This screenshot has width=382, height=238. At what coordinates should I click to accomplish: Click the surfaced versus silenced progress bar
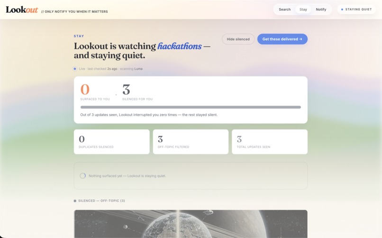(191, 107)
